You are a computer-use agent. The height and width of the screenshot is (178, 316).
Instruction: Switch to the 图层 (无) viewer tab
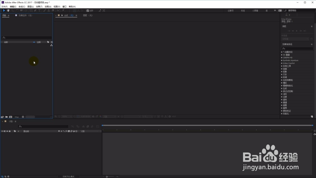[x=88, y=15]
